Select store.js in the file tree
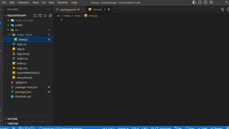 [x=28, y=39]
